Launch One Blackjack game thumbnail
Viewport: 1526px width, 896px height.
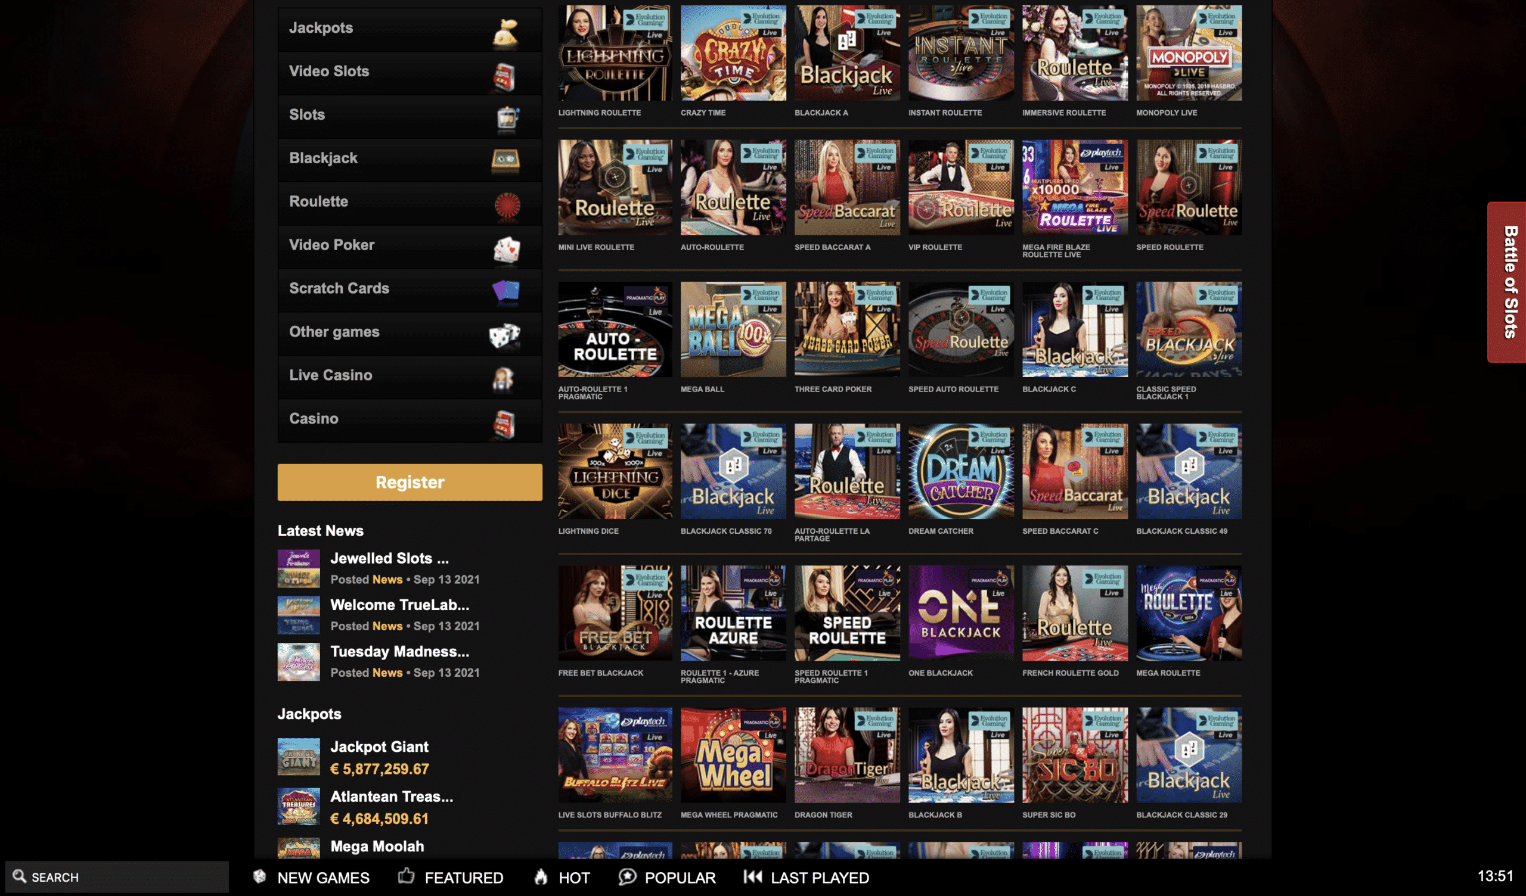click(960, 612)
